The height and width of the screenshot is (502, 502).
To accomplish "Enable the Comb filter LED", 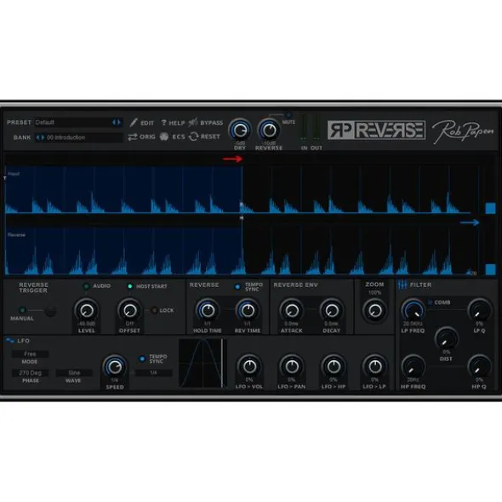I will [431, 302].
